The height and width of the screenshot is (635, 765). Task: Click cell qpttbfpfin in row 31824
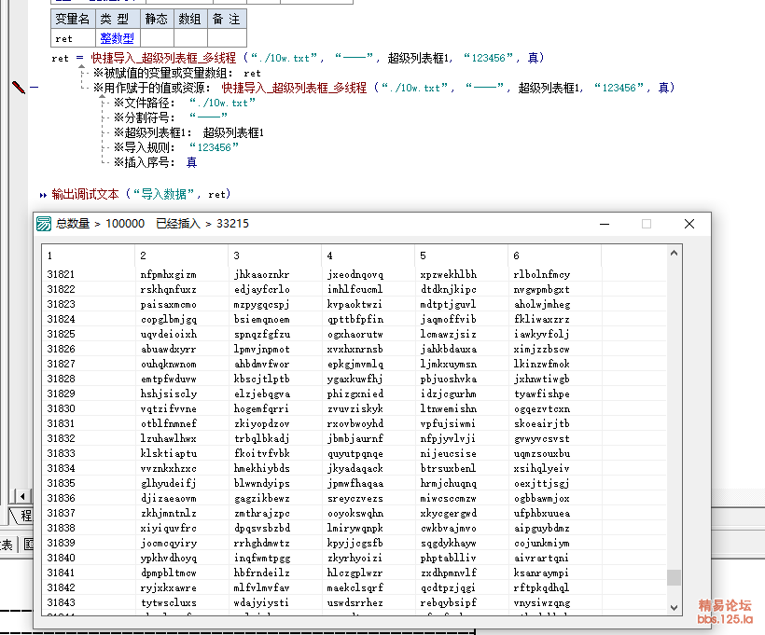[x=355, y=319]
